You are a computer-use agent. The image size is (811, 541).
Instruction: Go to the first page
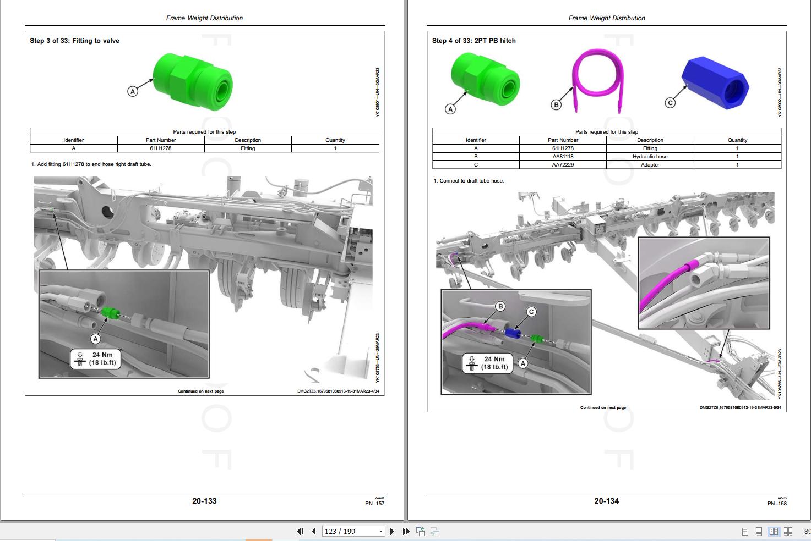coord(300,531)
